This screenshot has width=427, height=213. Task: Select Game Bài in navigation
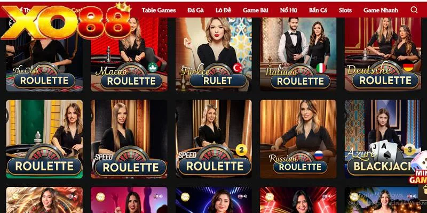(x=256, y=10)
